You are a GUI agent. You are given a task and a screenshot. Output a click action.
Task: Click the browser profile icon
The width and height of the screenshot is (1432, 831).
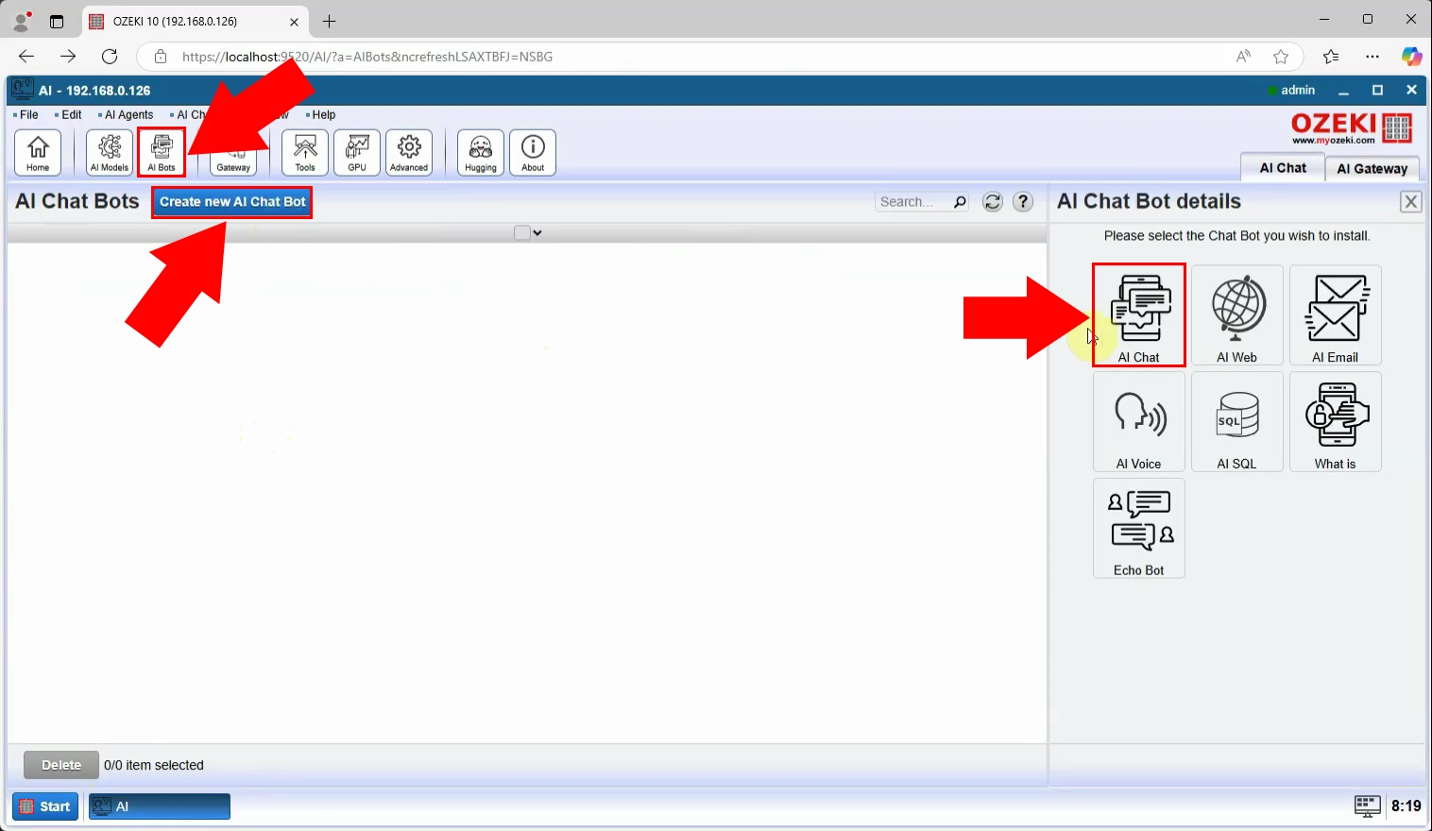(x=21, y=21)
